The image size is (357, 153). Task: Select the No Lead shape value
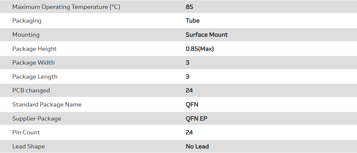coord(197,146)
